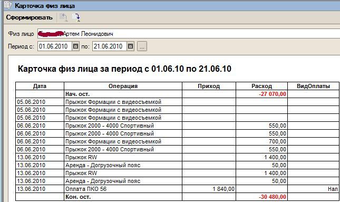Screen dimensions: 340x202
Task: Open calendar for end date 21.06.2010
Action: tap(130, 46)
